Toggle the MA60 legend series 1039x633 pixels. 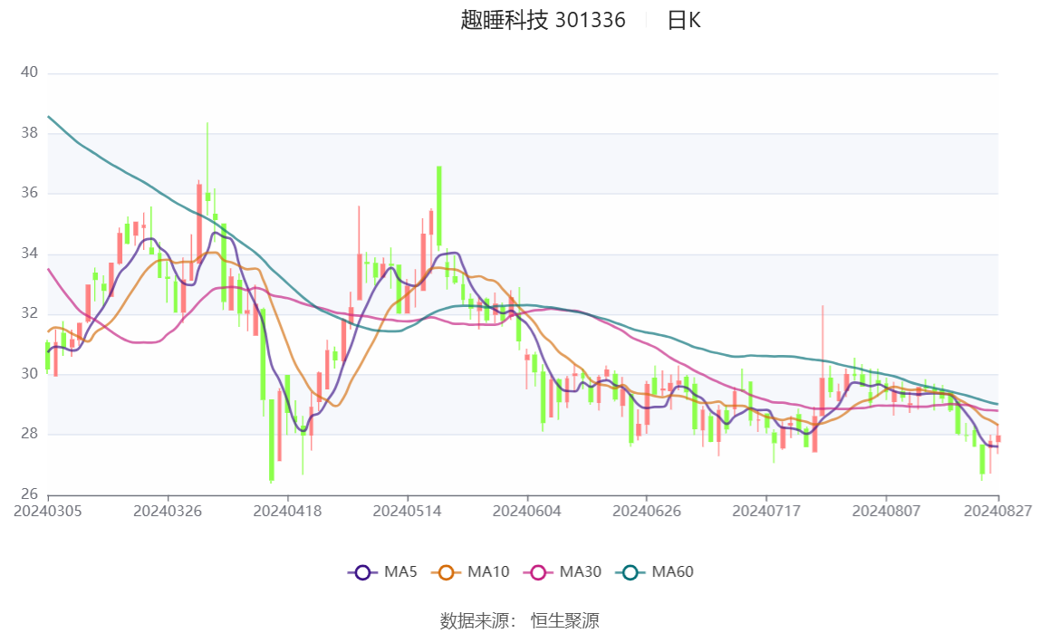[x=655, y=572]
